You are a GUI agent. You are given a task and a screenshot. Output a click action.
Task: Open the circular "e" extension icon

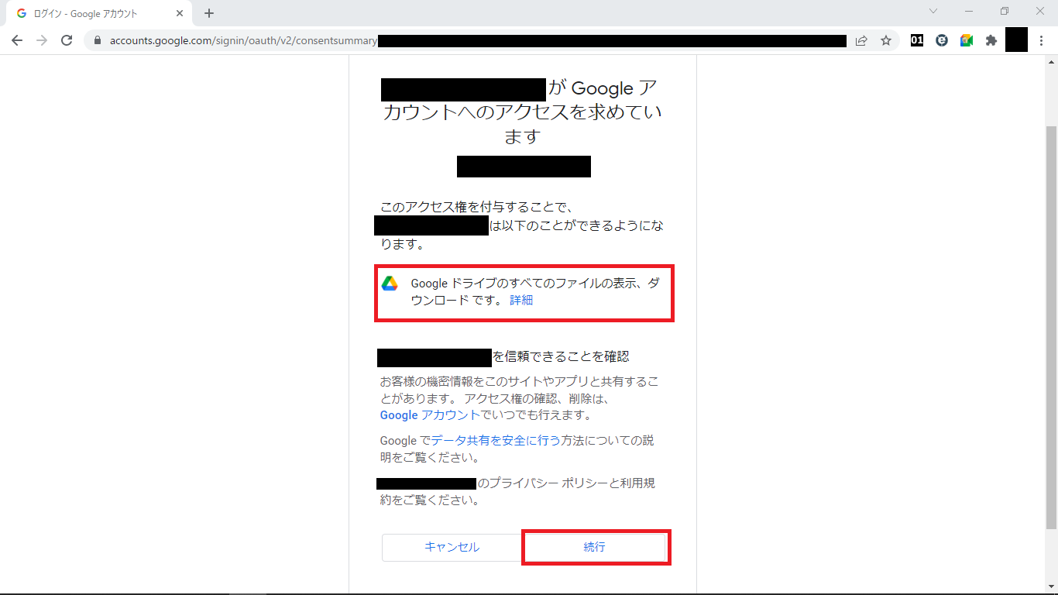coord(942,41)
